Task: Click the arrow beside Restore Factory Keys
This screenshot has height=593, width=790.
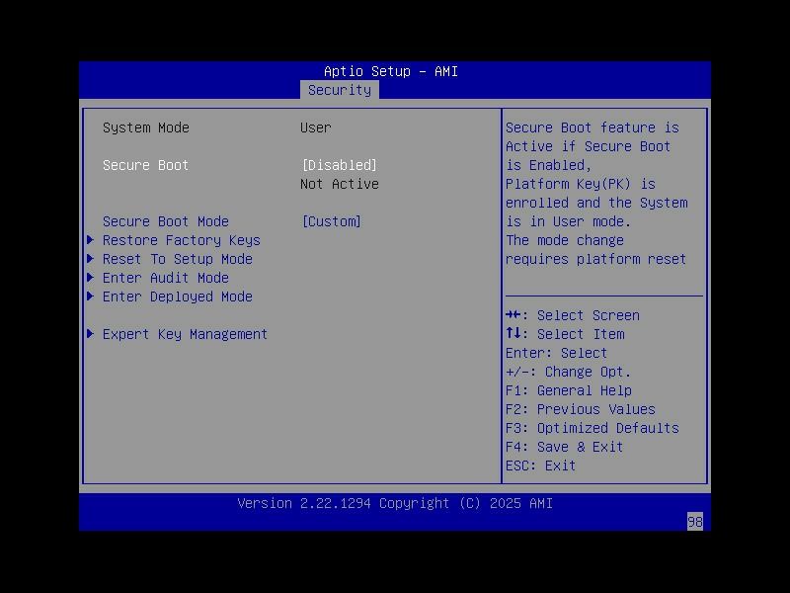Action: click(91, 240)
